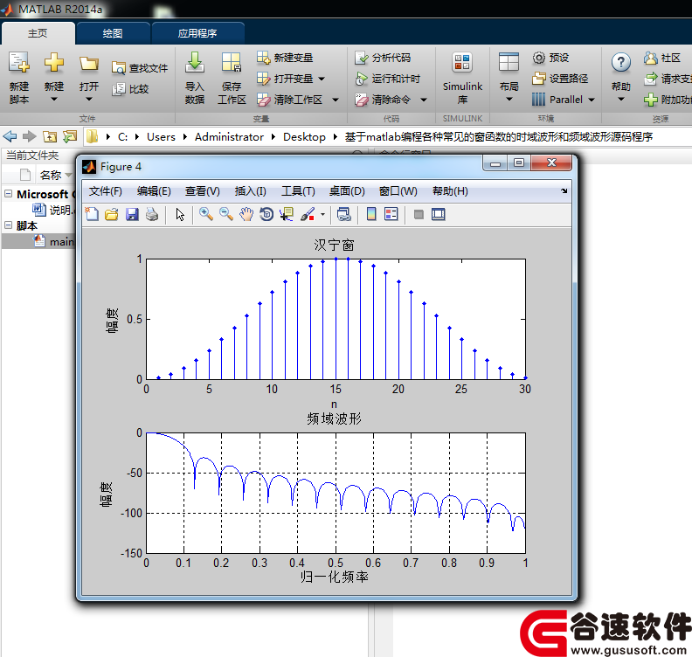Toggle the Pan hand tool
Screen dimensions: 692x657
pos(246,214)
